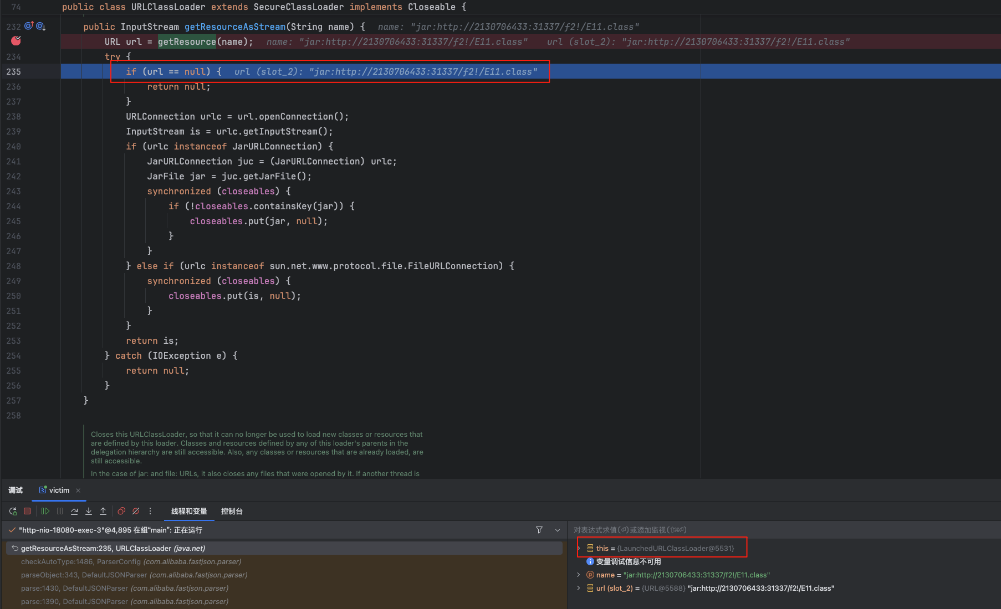Toggle the breakpoint on line 233

pyautogui.click(x=16, y=41)
